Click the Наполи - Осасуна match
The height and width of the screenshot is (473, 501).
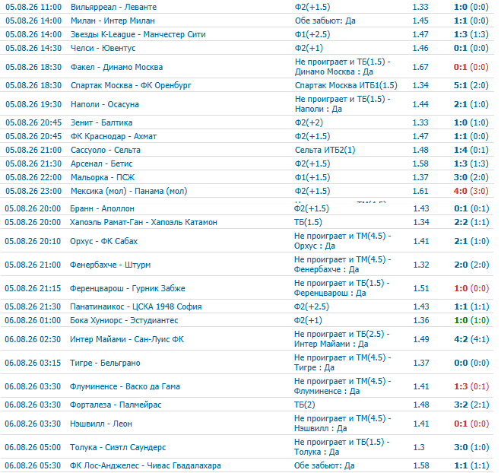coord(105,104)
